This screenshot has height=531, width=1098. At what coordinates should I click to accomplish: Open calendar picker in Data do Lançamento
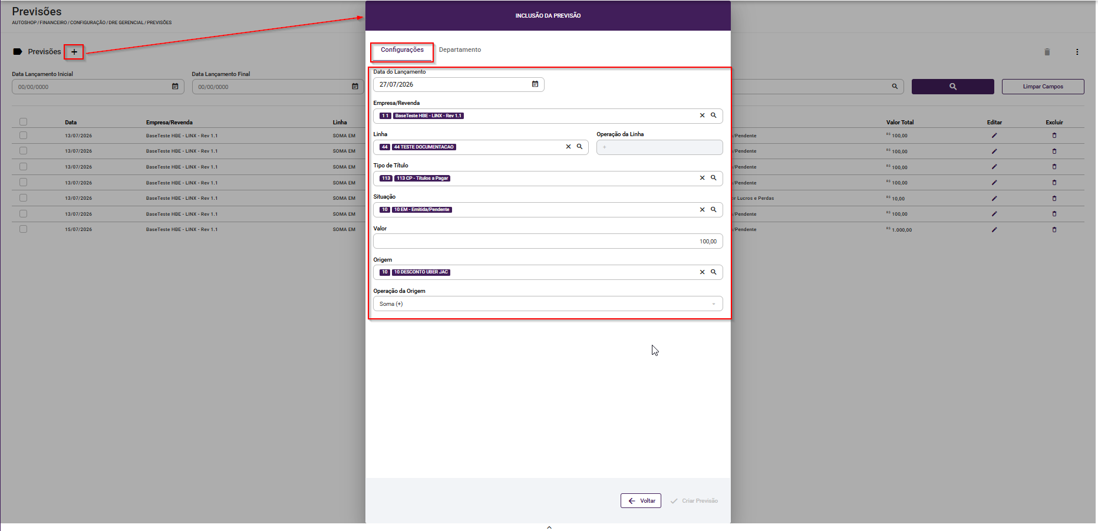[535, 84]
